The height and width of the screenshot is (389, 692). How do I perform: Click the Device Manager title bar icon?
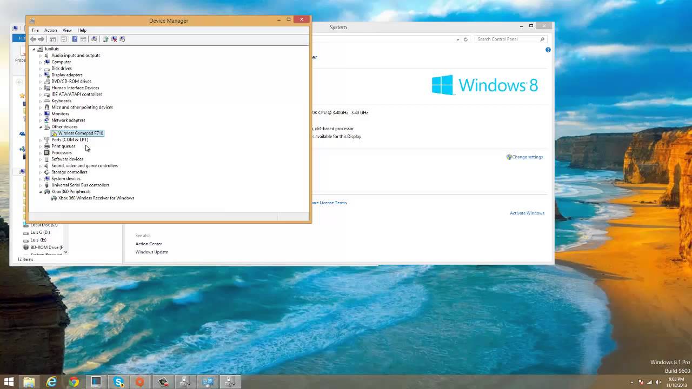coord(32,21)
